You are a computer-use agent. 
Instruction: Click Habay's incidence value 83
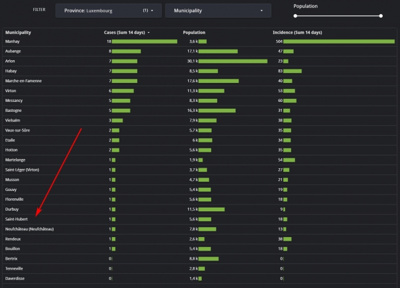[x=280, y=71]
